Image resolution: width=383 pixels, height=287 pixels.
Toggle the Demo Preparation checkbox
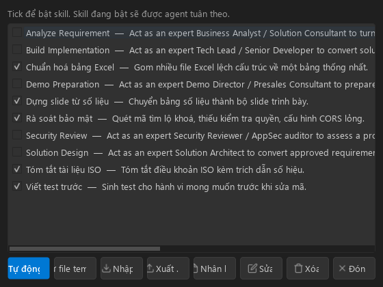[x=17, y=83]
